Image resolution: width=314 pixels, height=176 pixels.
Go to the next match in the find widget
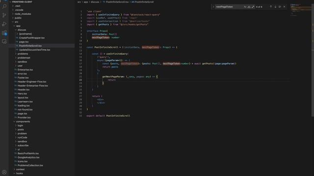pos(275,7)
